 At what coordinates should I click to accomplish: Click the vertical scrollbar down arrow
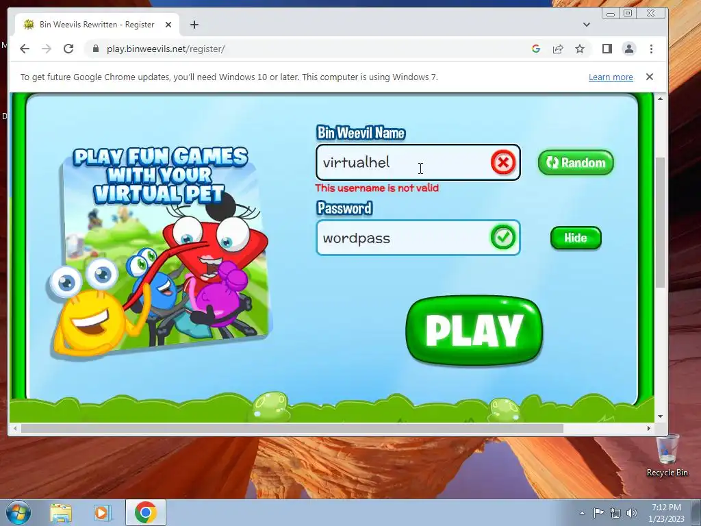pos(661,416)
